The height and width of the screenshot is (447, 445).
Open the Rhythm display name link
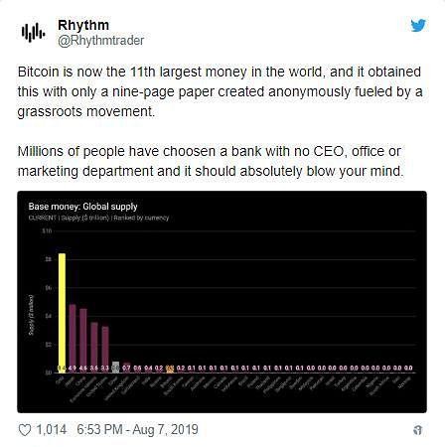coord(83,25)
